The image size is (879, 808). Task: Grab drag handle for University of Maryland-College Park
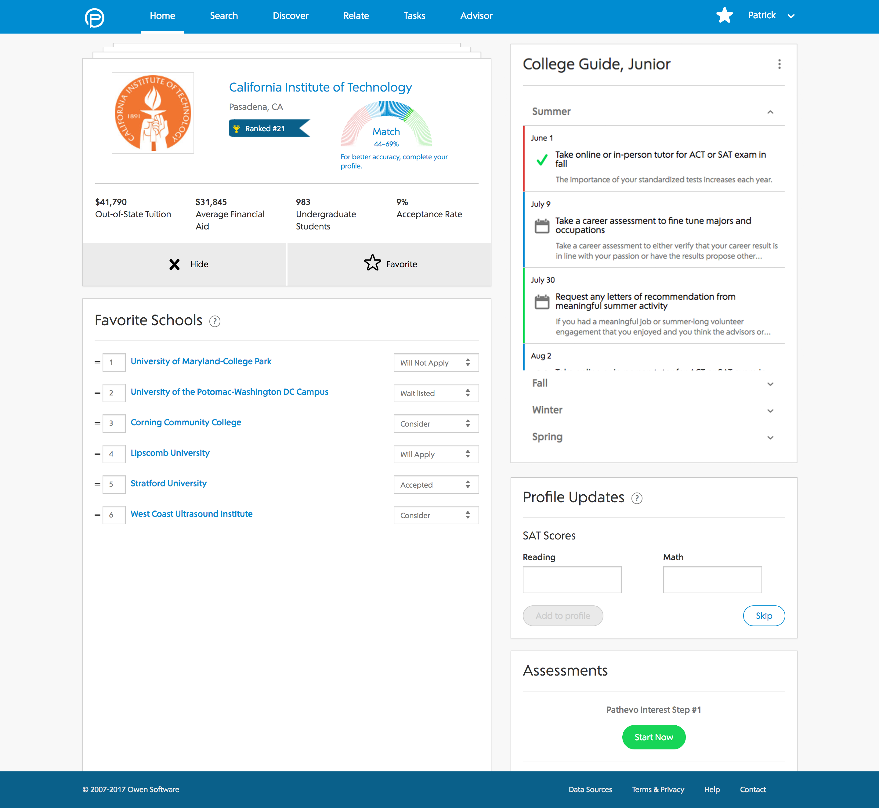[x=97, y=363]
